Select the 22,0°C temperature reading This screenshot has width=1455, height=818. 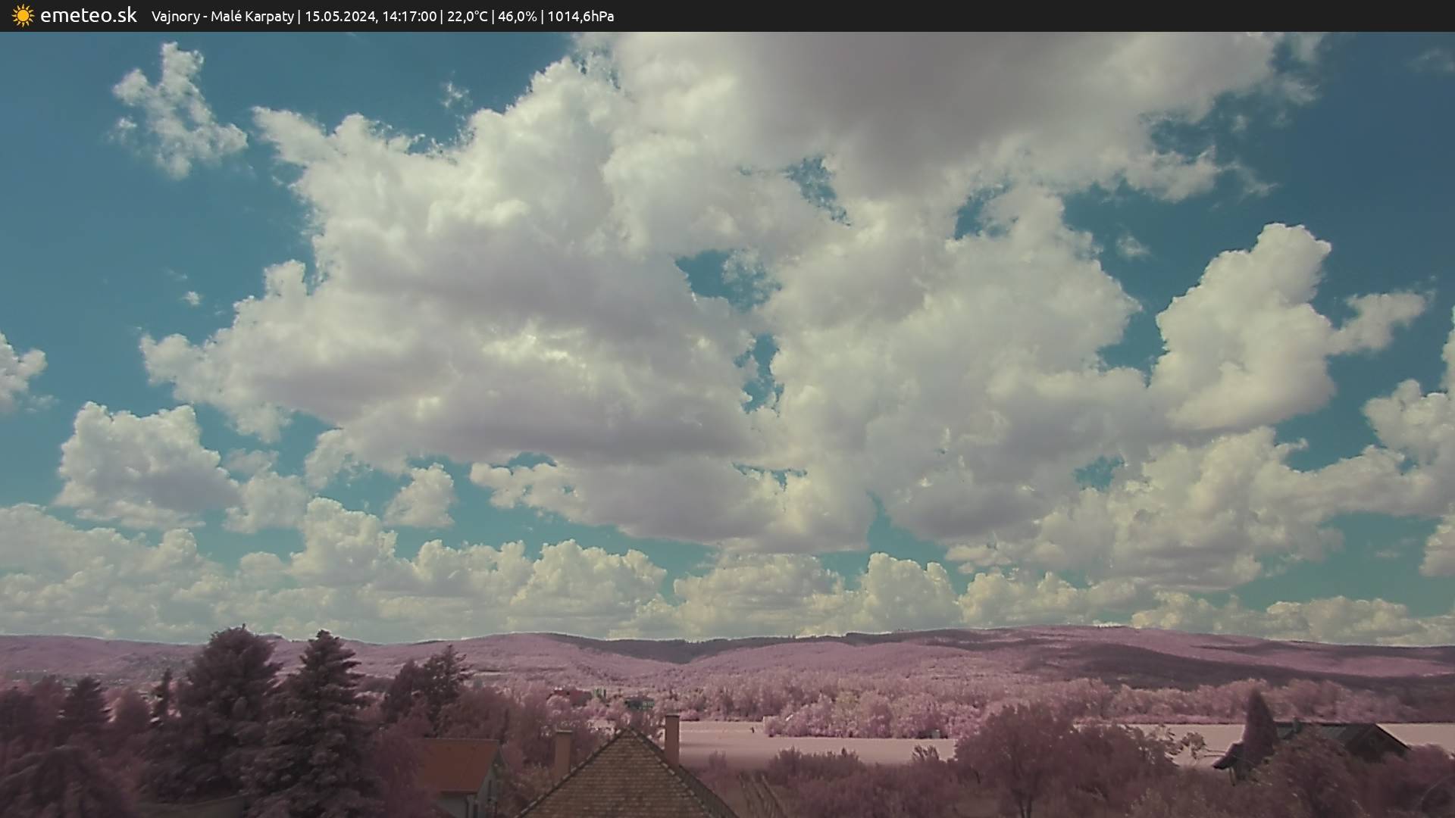[467, 17]
